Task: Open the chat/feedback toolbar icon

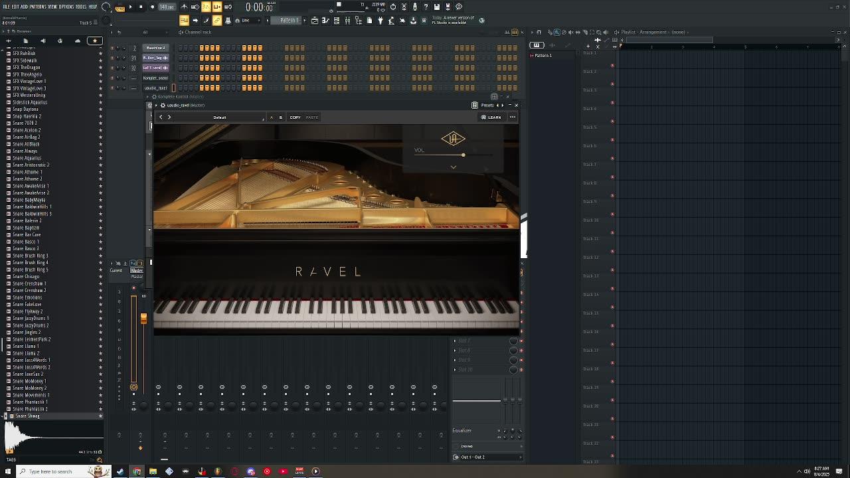Action: click(459, 7)
